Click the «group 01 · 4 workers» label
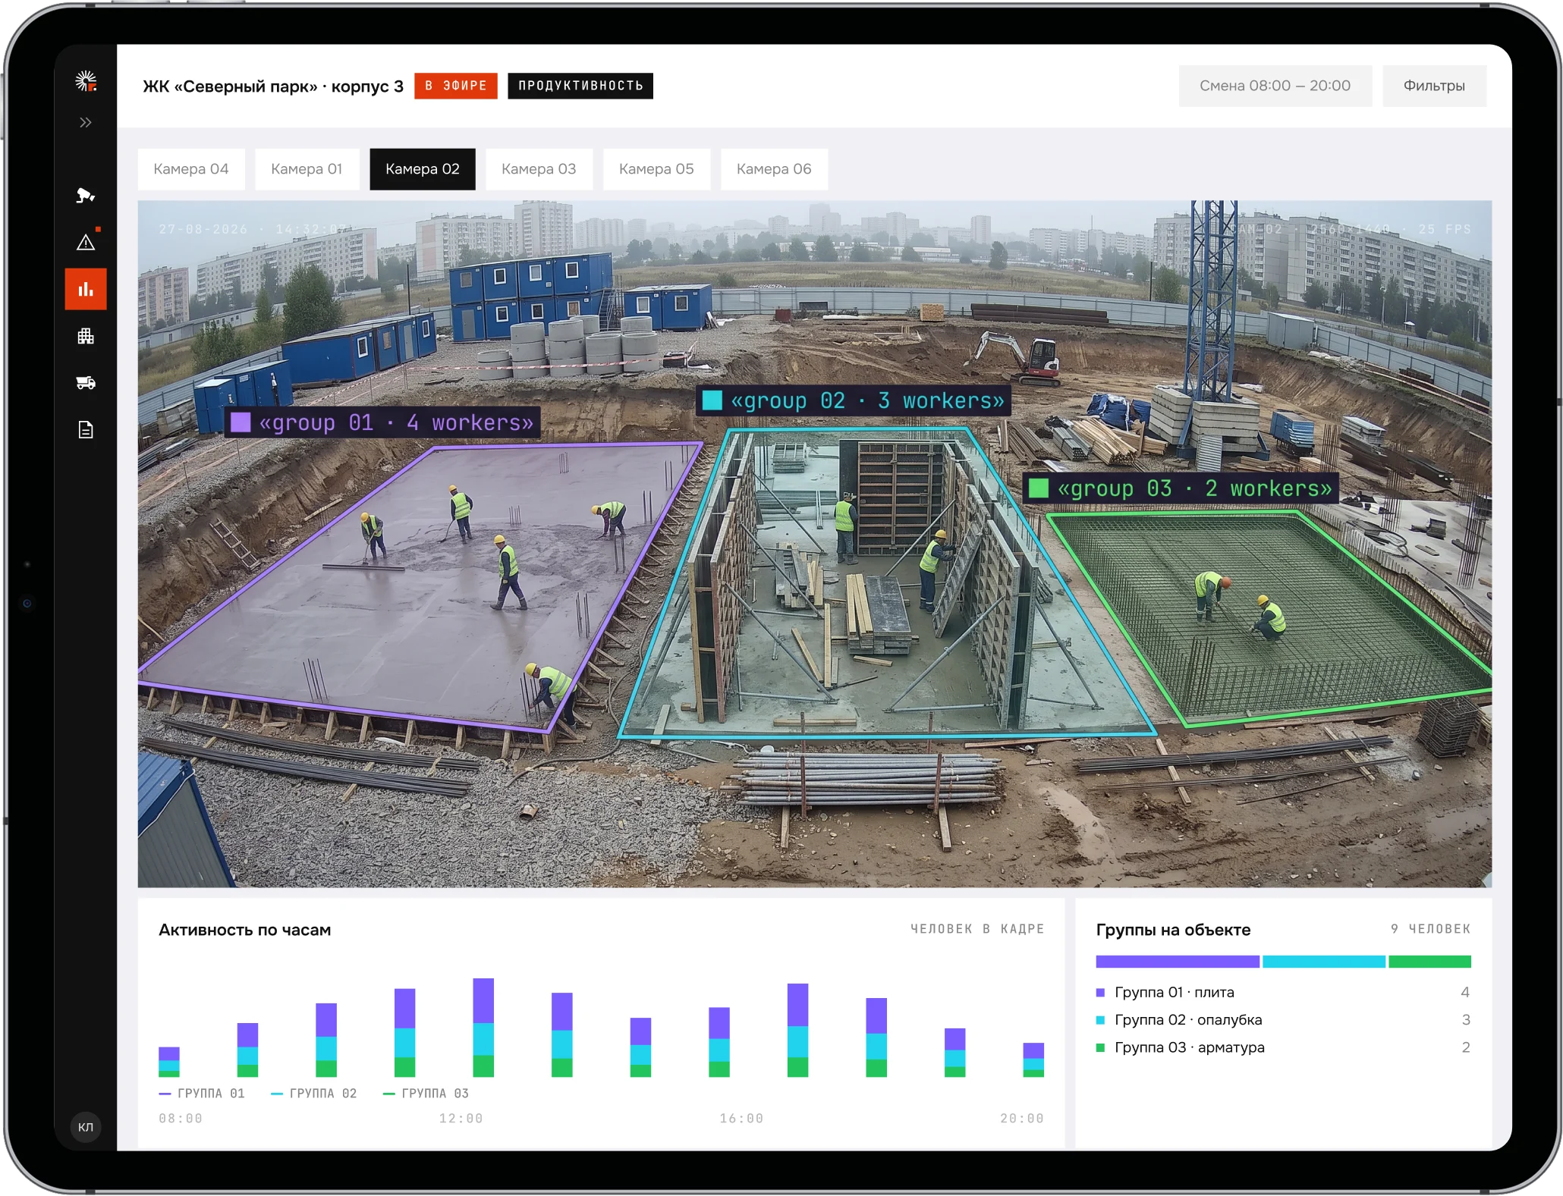The height and width of the screenshot is (1196, 1563). 383,422
